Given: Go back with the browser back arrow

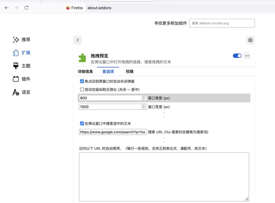Looking at the screenshot, I should pyautogui.click(x=6, y=8).
